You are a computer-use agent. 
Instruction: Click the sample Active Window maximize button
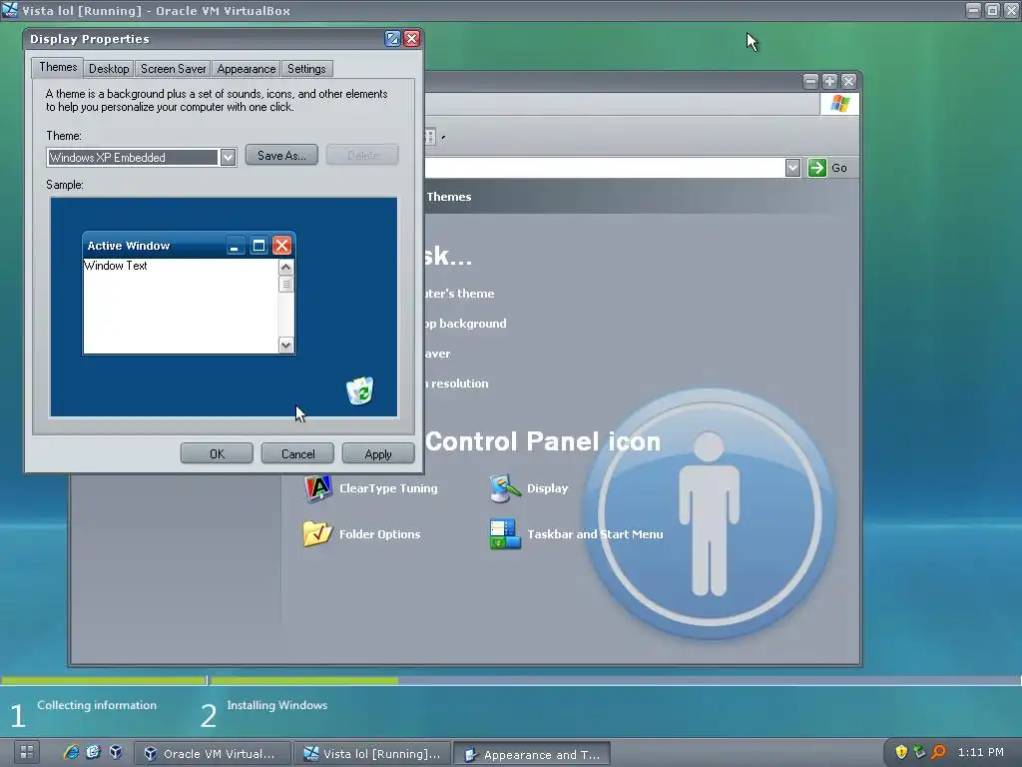click(258, 246)
